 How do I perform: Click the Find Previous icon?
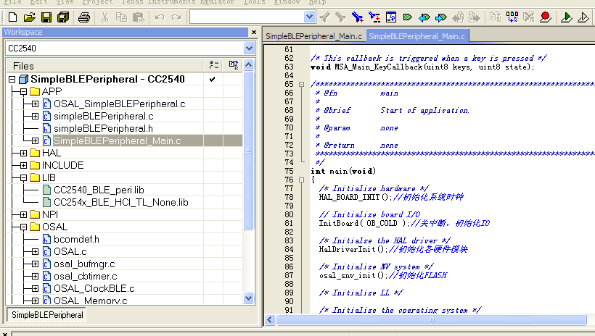(325, 17)
